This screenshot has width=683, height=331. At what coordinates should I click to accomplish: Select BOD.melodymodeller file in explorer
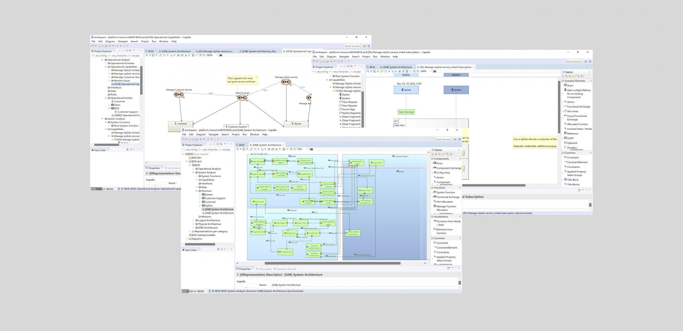[x=202, y=235]
